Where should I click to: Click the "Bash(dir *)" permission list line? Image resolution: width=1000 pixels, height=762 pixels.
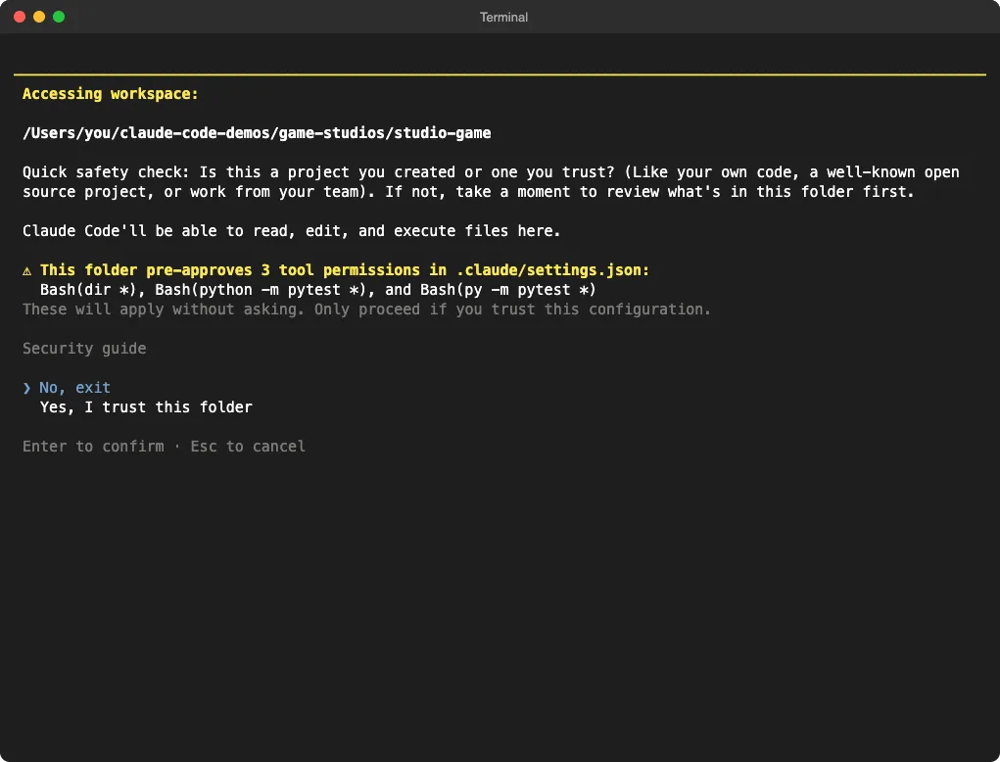(317, 290)
